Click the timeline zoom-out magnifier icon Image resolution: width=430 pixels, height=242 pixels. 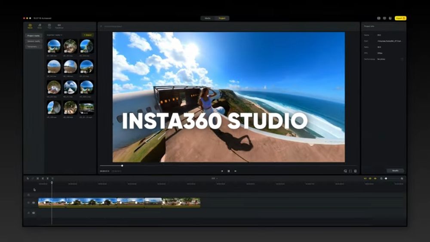381,178
